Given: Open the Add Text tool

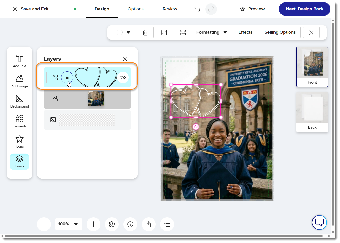Looking at the screenshot, I should click(19, 61).
